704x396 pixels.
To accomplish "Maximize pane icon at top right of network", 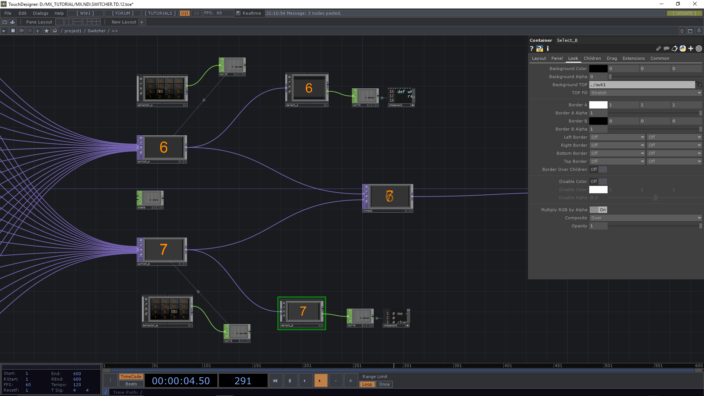I will (690, 31).
